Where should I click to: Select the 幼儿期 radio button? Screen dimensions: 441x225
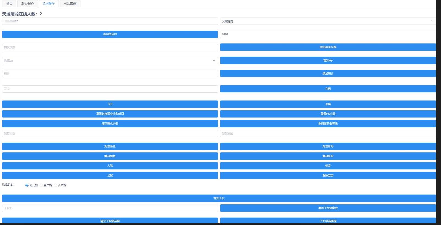[x=27, y=185]
